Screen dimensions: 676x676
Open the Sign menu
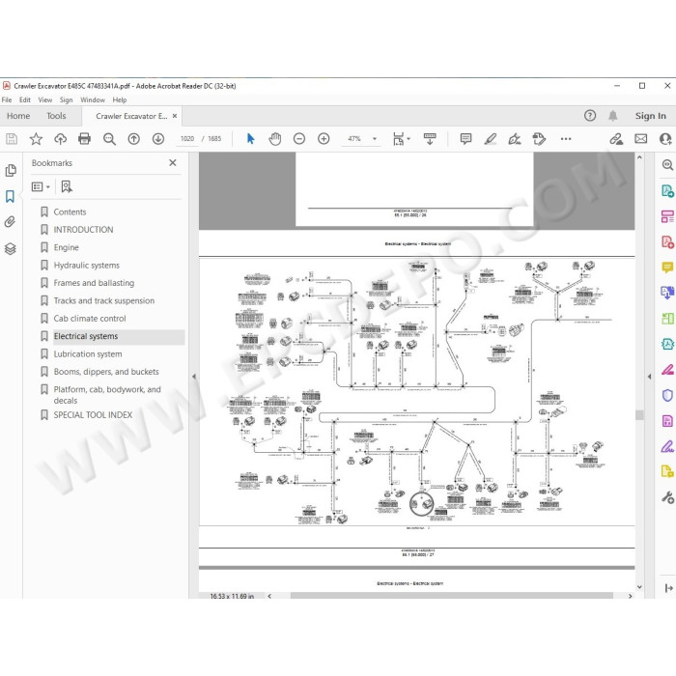[x=66, y=100]
